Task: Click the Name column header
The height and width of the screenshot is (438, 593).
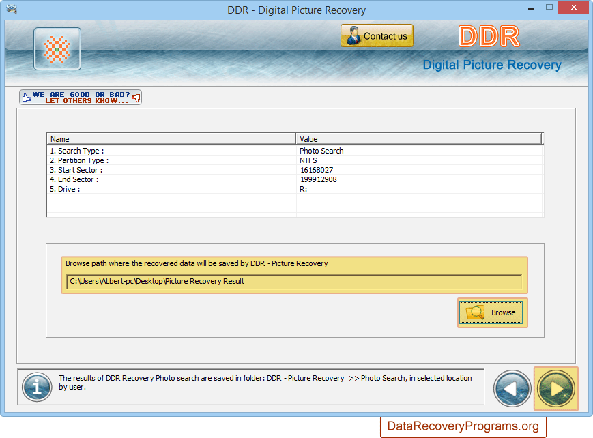Action: [x=171, y=139]
